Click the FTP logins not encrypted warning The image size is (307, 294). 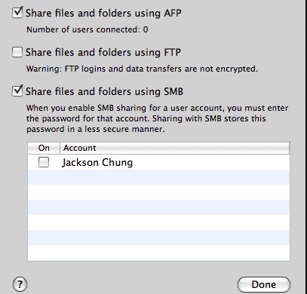[142, 69]
